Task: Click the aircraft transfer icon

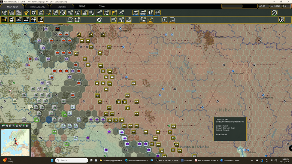Action: click(157, 13)
